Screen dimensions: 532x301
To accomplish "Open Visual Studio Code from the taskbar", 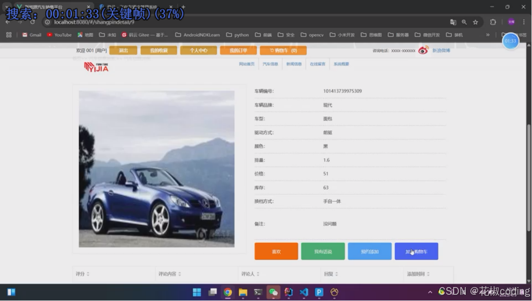I will (304, 292).
